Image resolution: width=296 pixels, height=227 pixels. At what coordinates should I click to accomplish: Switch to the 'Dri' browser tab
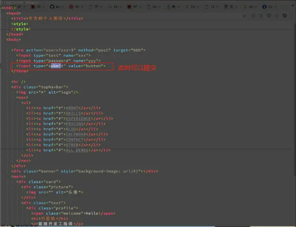coord(75,7)
